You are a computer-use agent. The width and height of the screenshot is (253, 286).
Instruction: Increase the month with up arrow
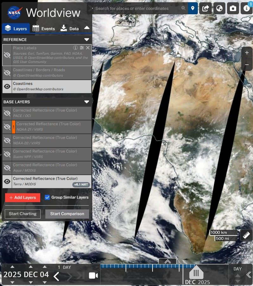coord(31,267)
